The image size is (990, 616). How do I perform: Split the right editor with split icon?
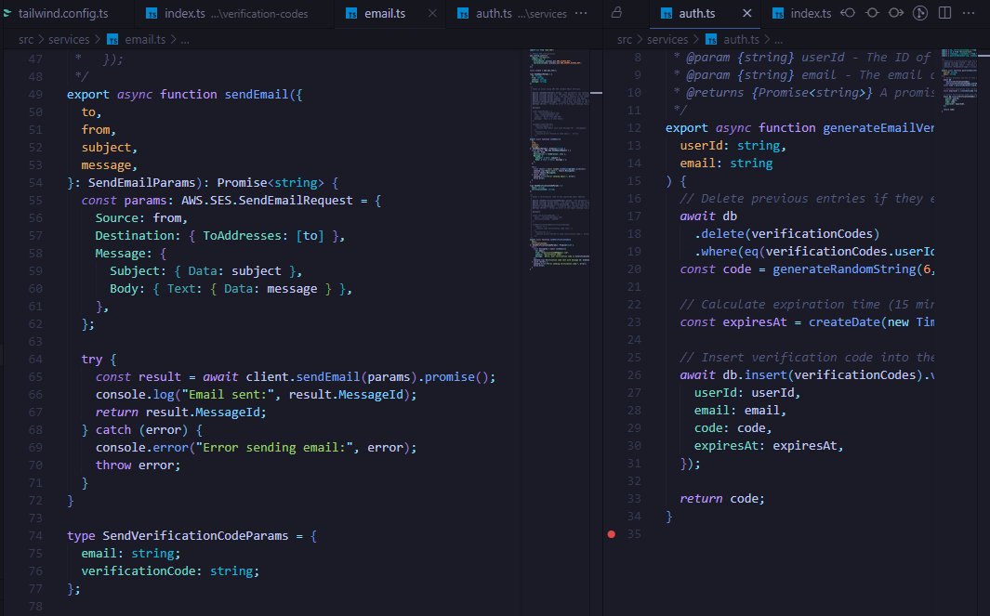[x=945, y=13]
